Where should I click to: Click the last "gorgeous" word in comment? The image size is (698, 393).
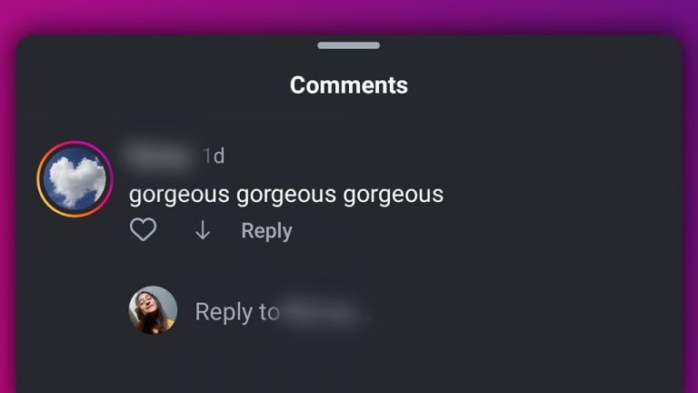point(394,195)
